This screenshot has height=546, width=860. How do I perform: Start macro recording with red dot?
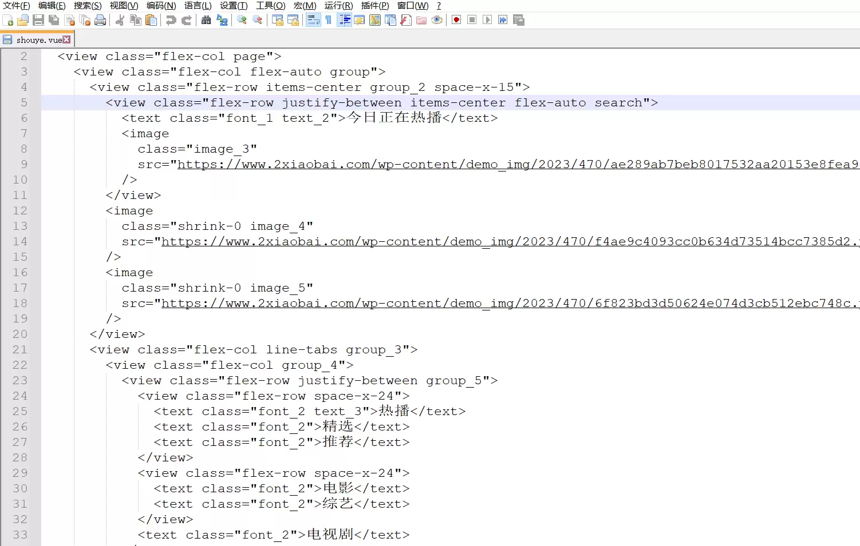456,20
